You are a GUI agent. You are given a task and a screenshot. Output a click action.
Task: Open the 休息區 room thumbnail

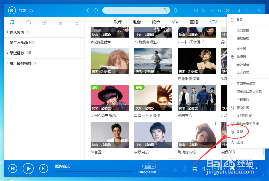pos(110,135)
